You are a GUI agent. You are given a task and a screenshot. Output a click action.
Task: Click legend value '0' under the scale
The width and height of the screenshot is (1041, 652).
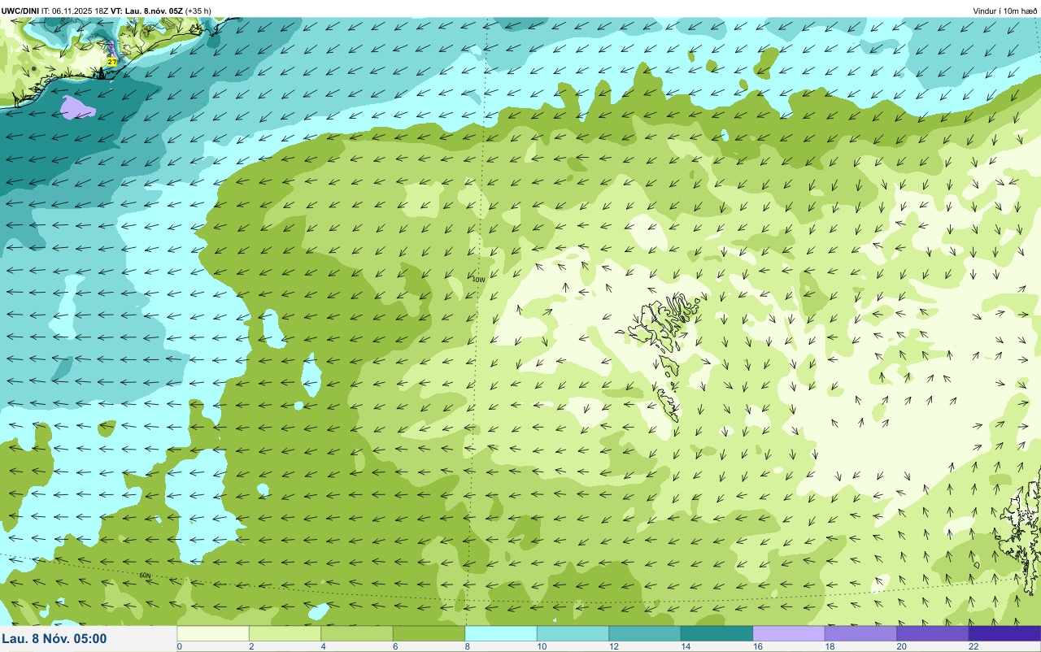point(179,646)
